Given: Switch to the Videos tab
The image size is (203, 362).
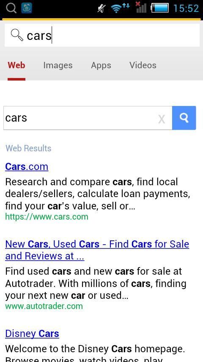Looking at the screenshot, I should point(143,65).
